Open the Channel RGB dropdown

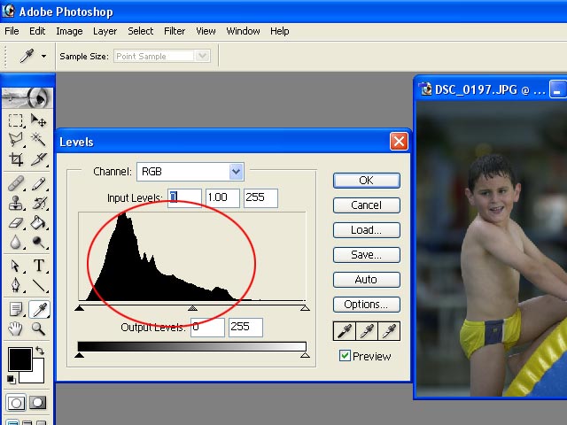pos(190,172)
